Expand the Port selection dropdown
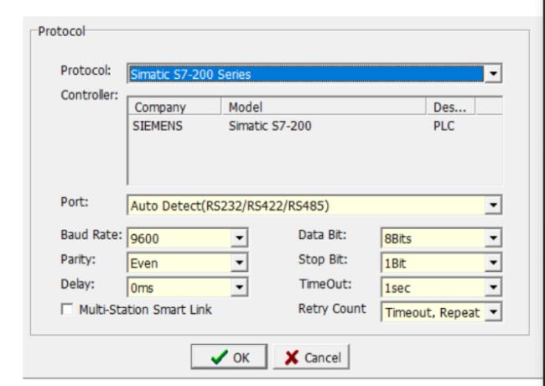This screenshot has width=545, height=386. [x=495, y=204]
